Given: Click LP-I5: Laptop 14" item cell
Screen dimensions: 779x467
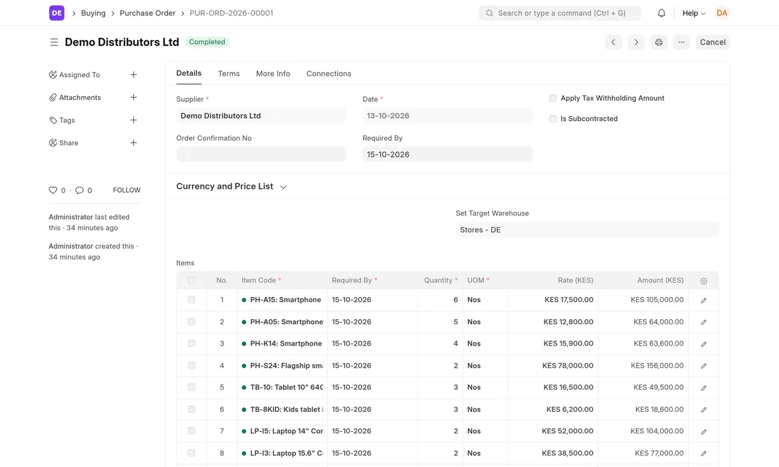Looking at the screenshot, I should click(x=282, y=431).
